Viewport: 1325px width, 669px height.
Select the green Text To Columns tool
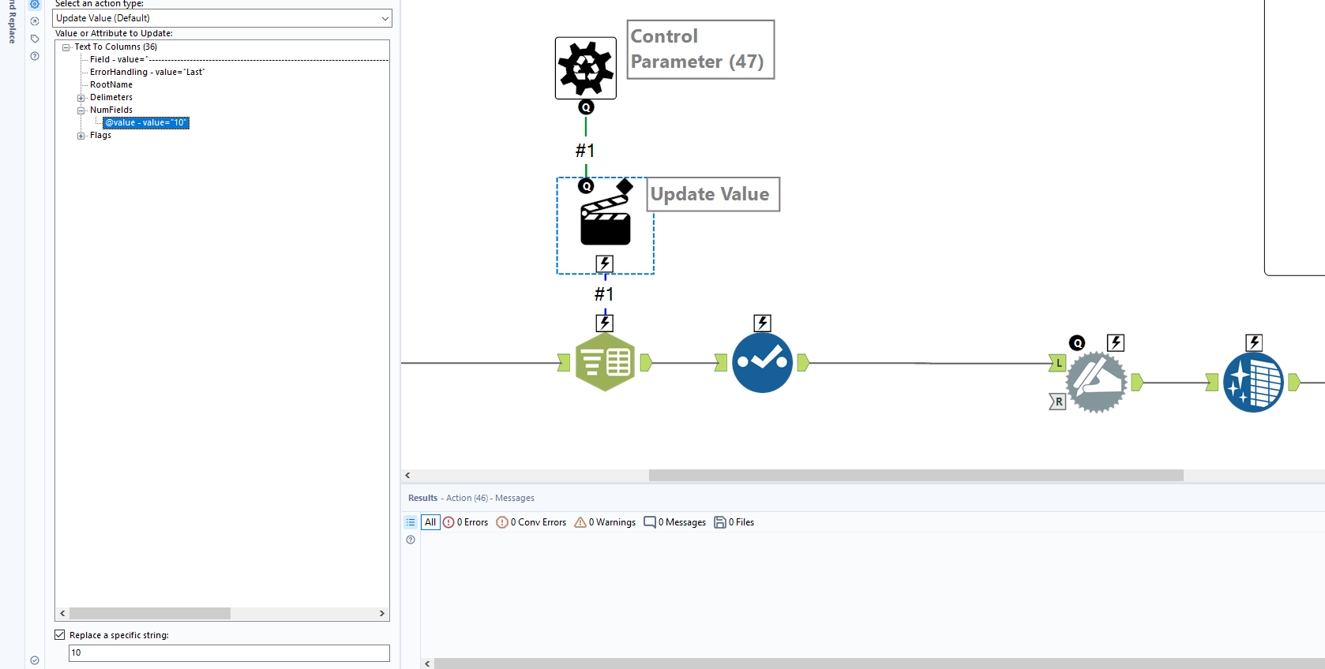pos(606,362)
